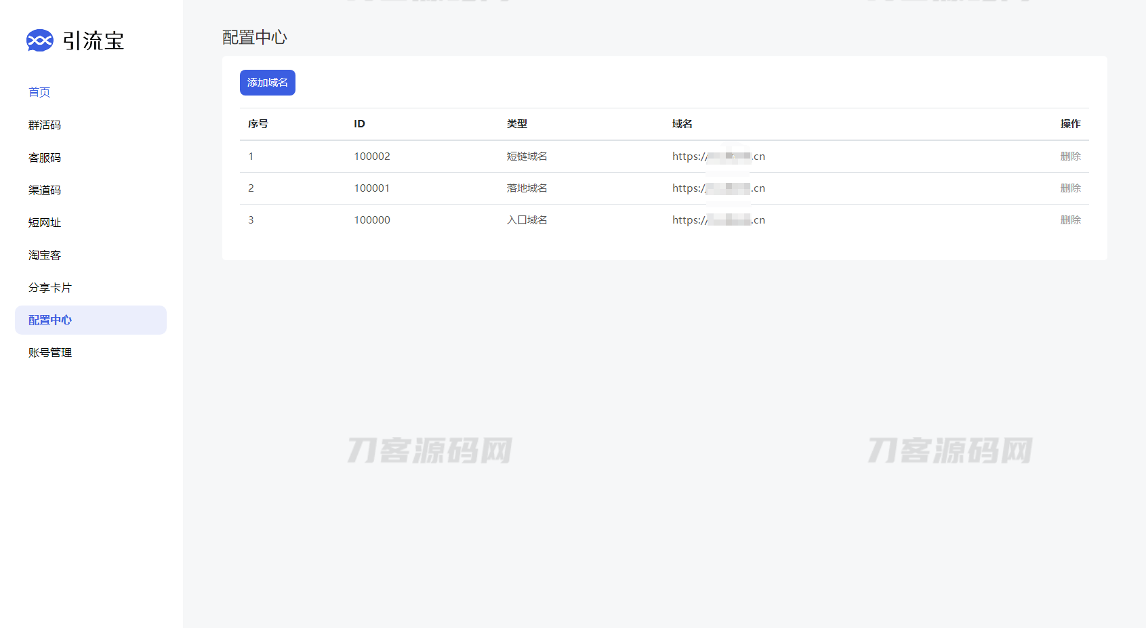Click the 域名 column header
The image size is (1146, 628).
[682, 124]
